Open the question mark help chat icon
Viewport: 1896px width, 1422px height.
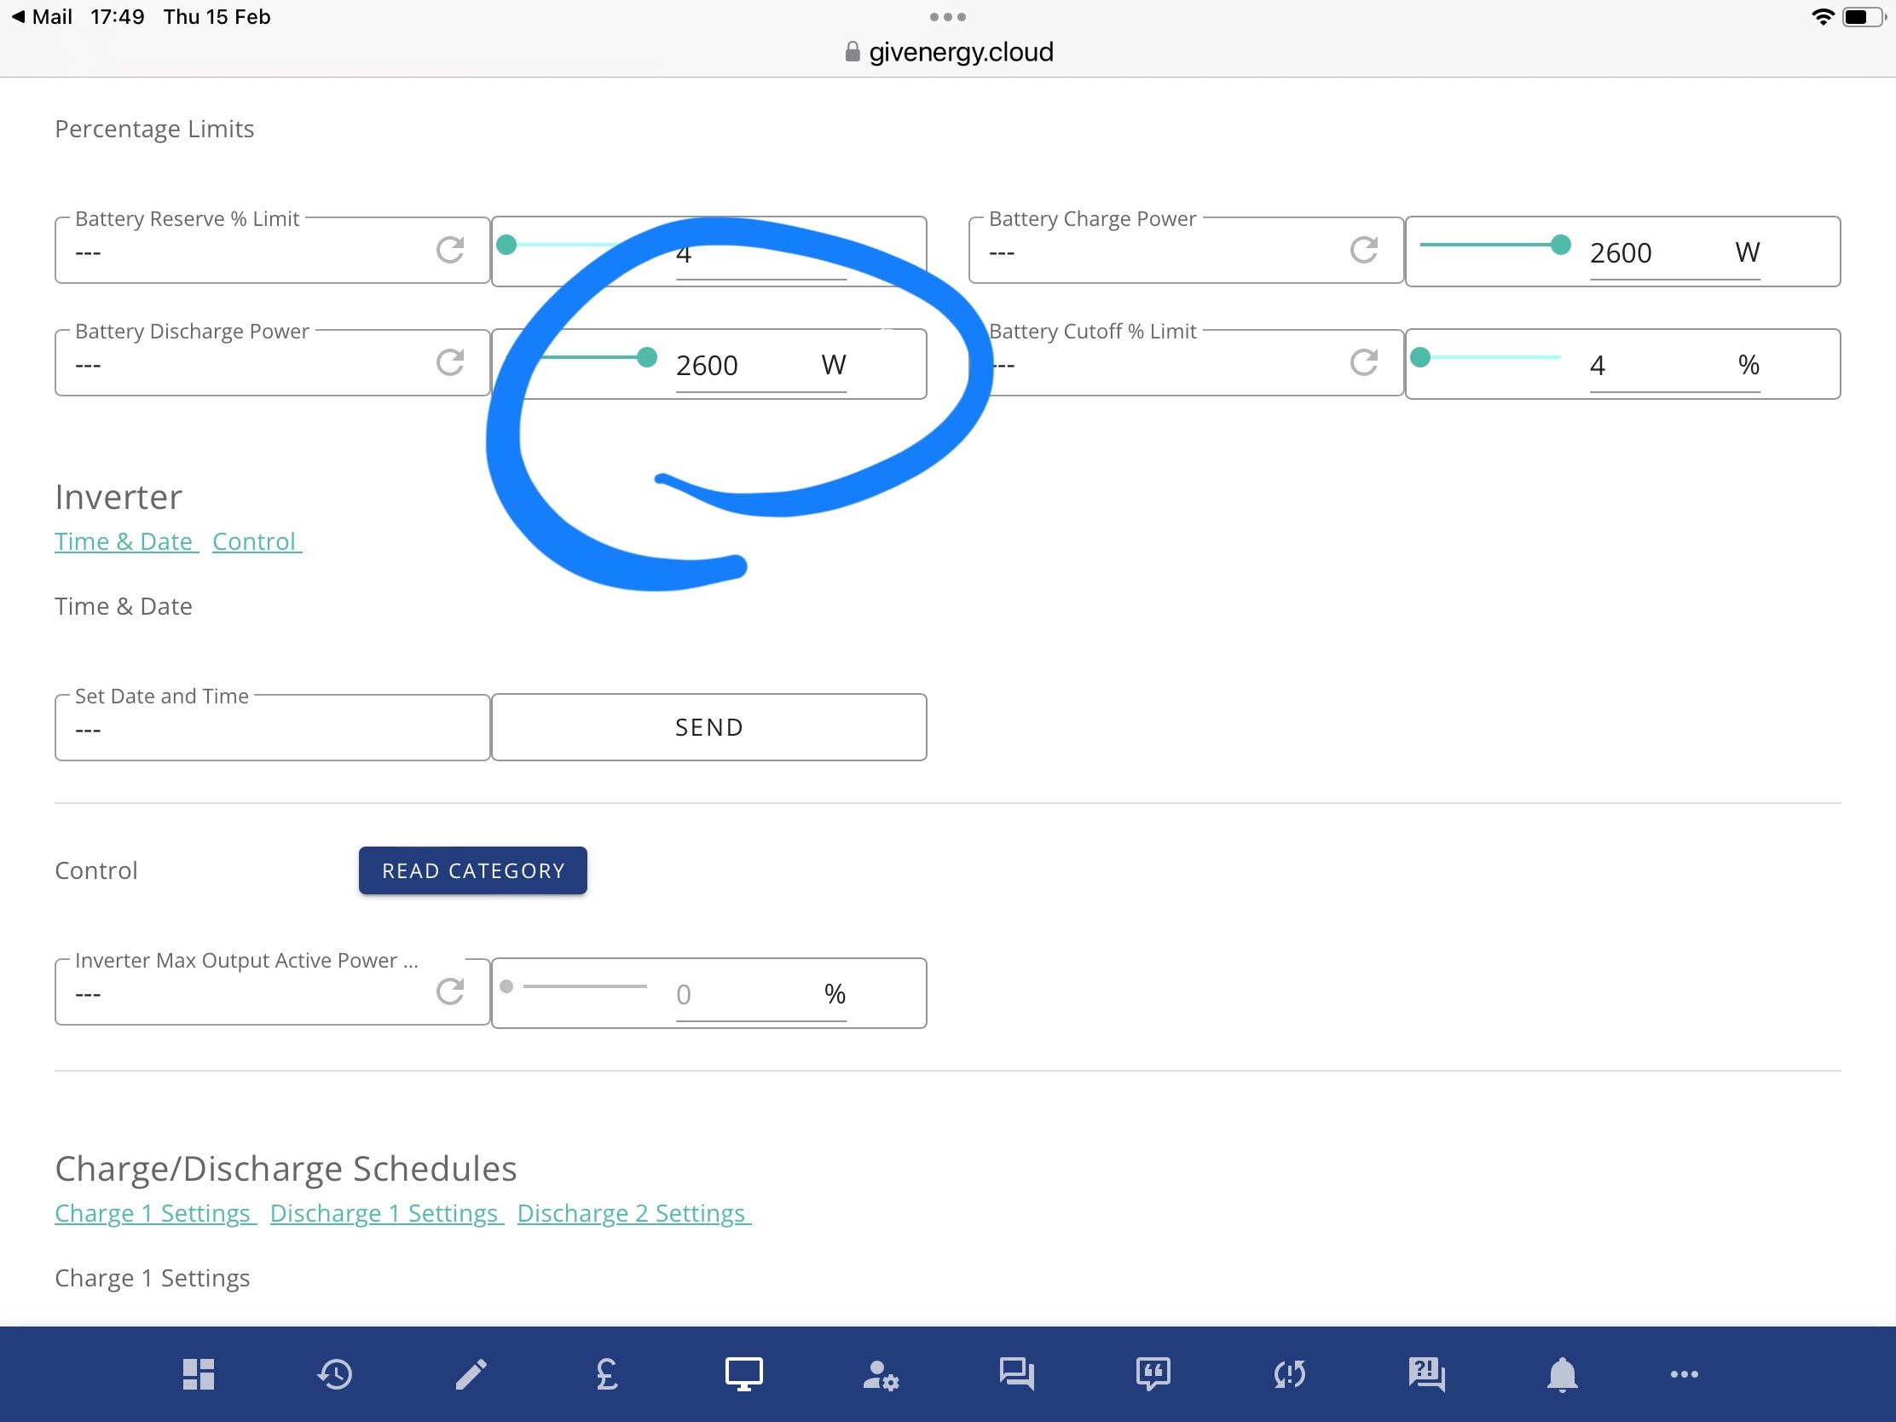click(x=1426, y=1374)
